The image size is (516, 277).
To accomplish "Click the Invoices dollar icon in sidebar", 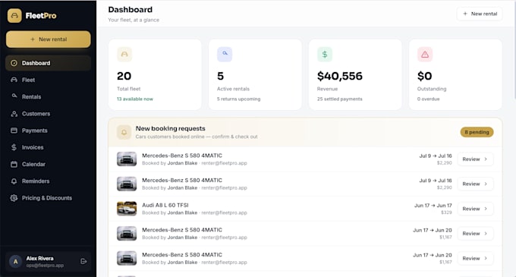I will click(x=14, y=147).
